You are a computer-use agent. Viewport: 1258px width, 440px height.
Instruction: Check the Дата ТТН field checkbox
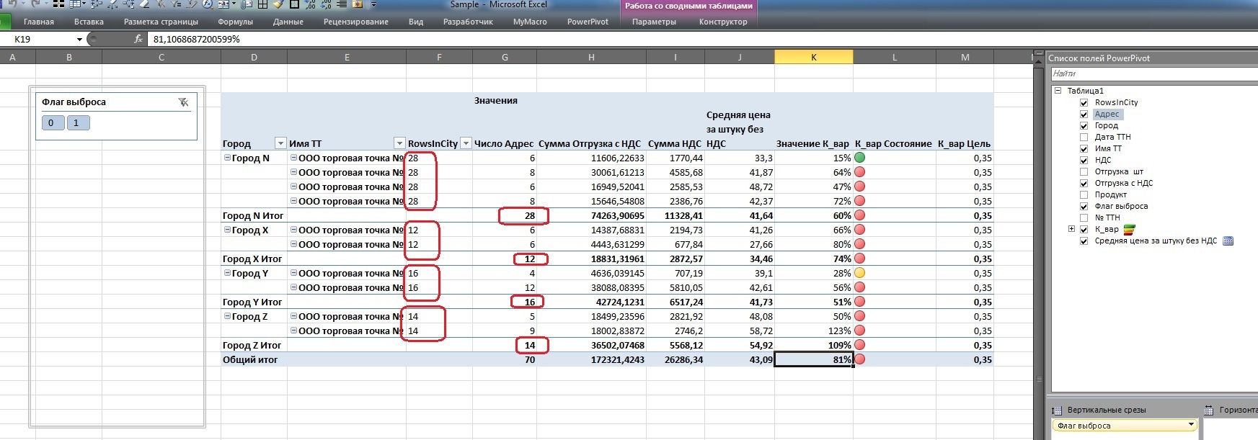[1084, 137]
